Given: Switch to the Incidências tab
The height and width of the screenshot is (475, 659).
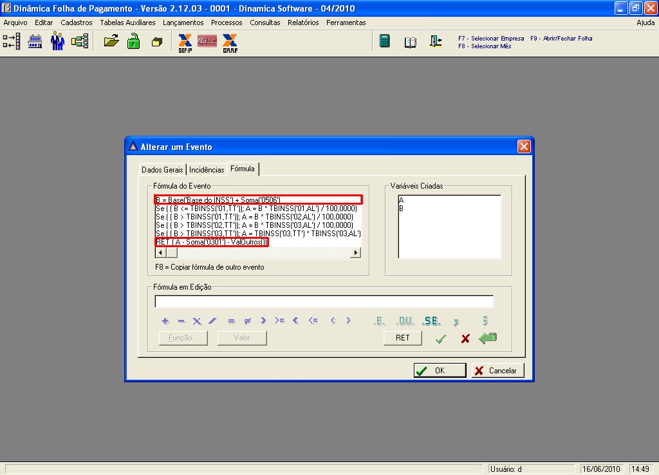Looking at the screenshot, I should click(x=207, y=170).
